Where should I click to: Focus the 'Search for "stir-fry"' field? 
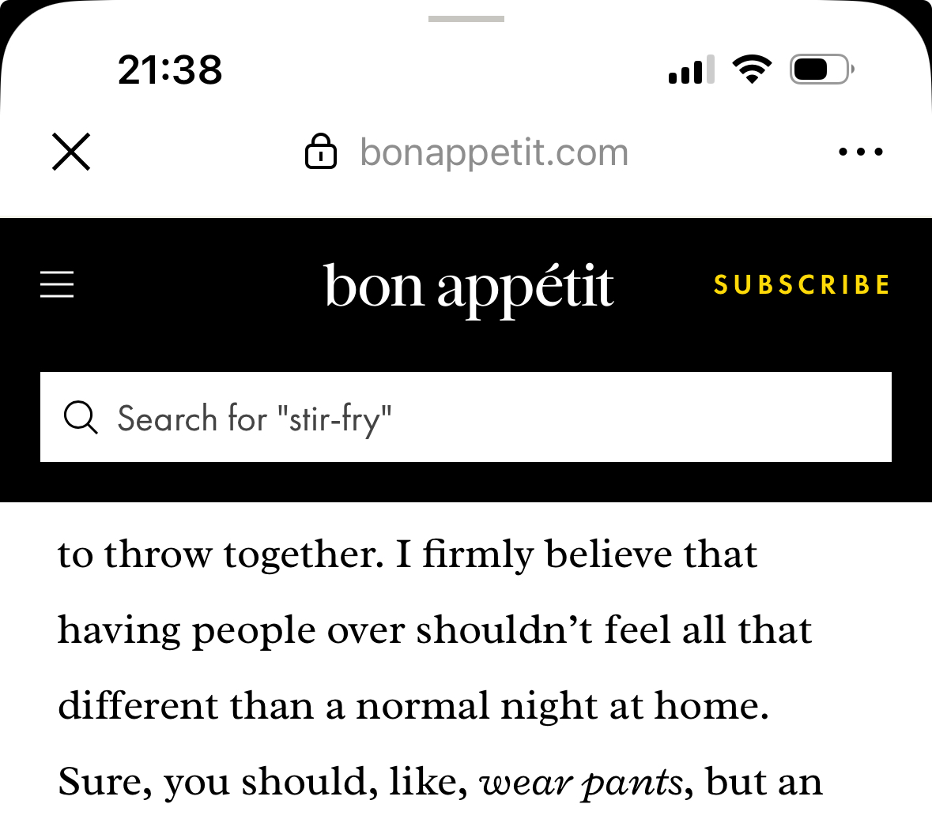474,418
